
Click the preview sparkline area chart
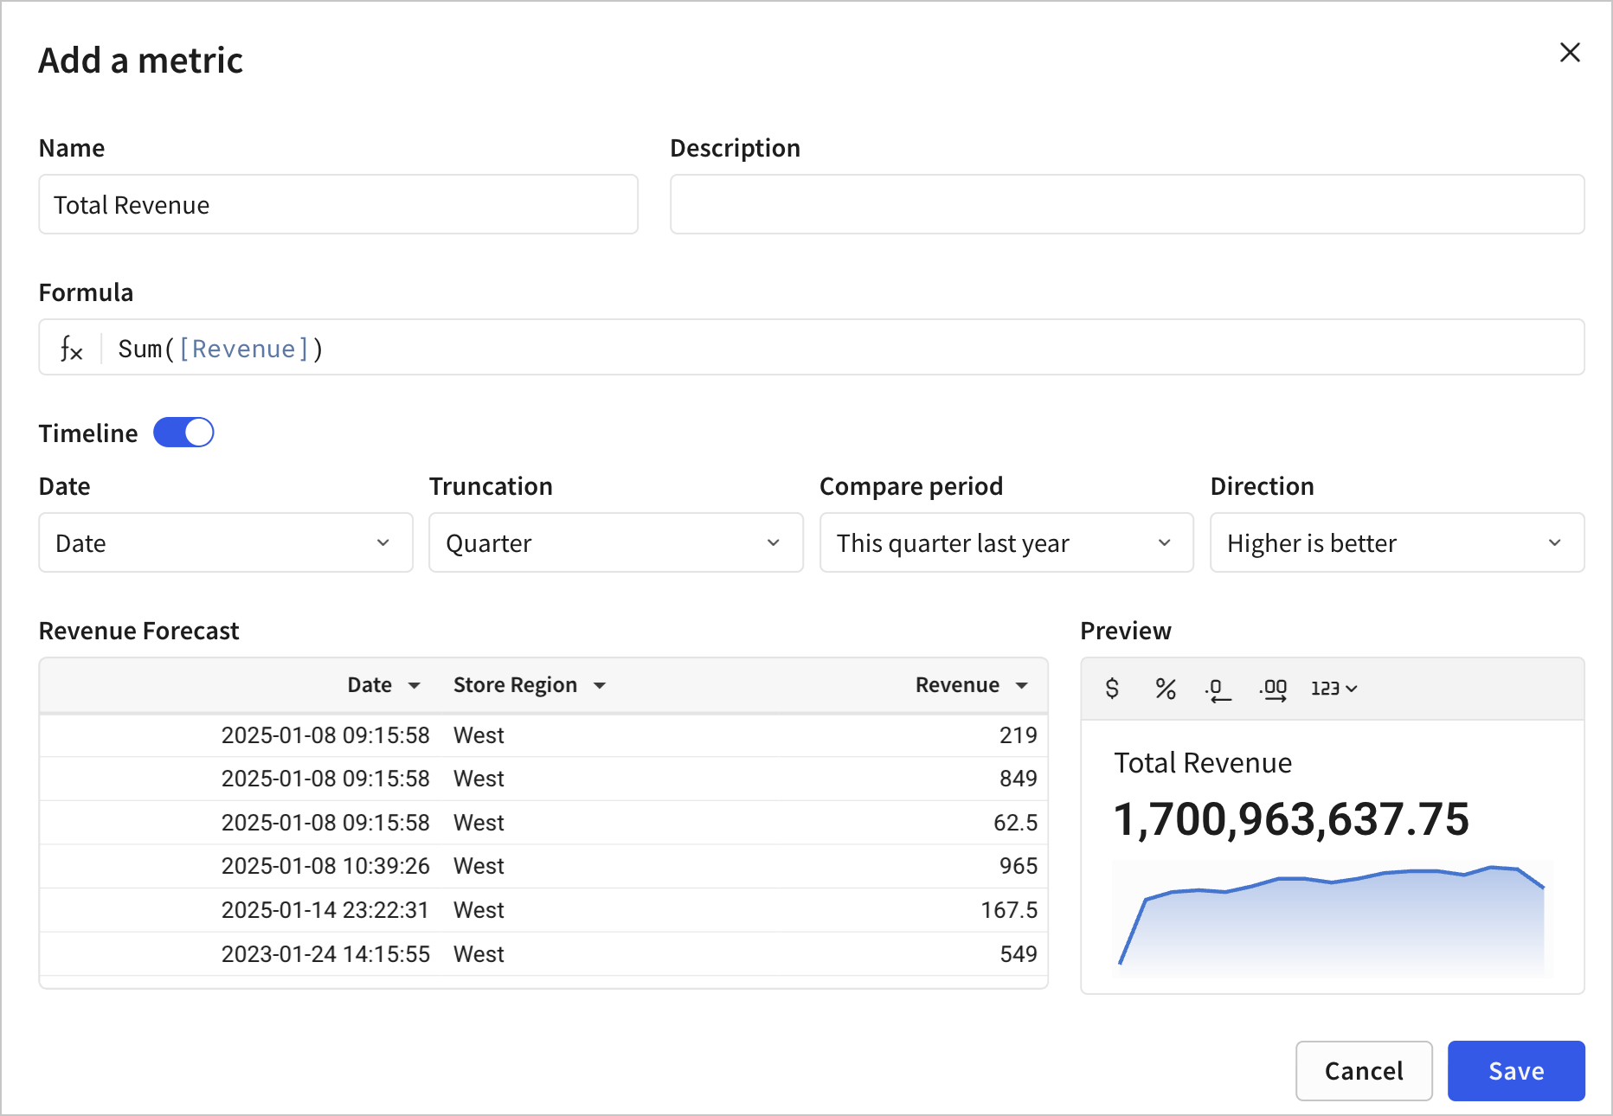pos(1332,919)
